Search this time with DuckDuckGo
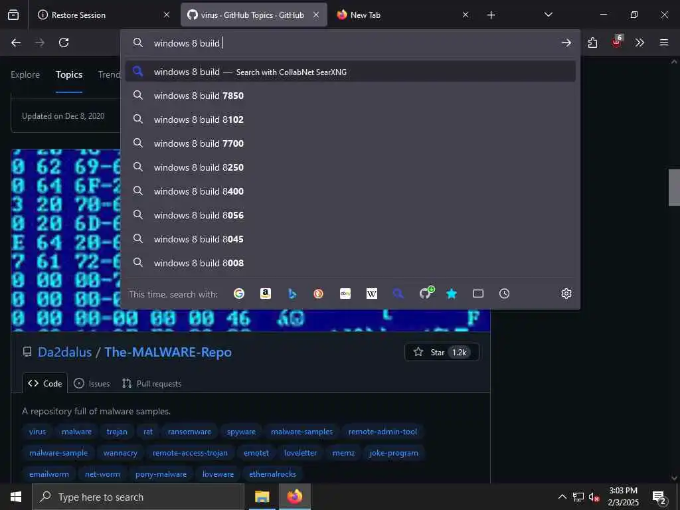680x510 pixels. click(x=318, y=294)
